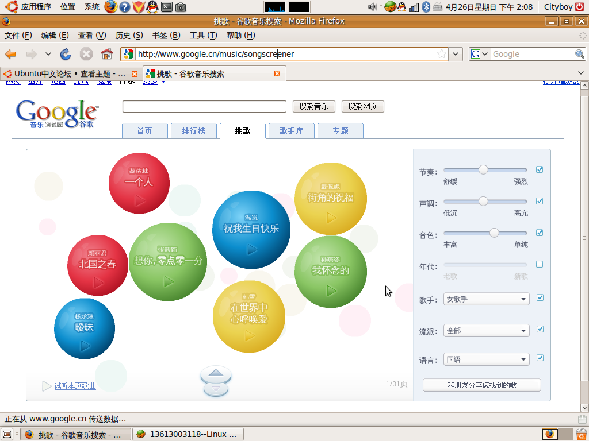
Task: Switch to the 歌手库 tab
Action: [x=292, y=131]
